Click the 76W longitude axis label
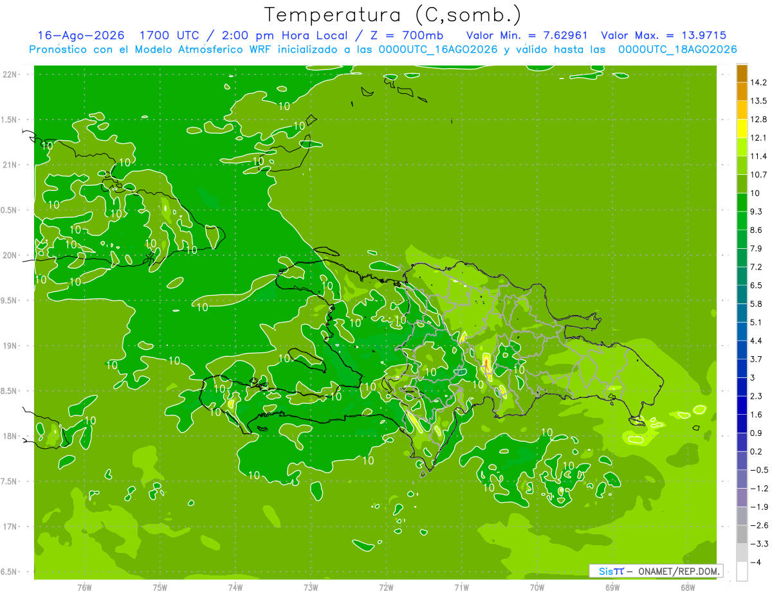This screenshot has width=772, height=596. [x=84, y=588]
